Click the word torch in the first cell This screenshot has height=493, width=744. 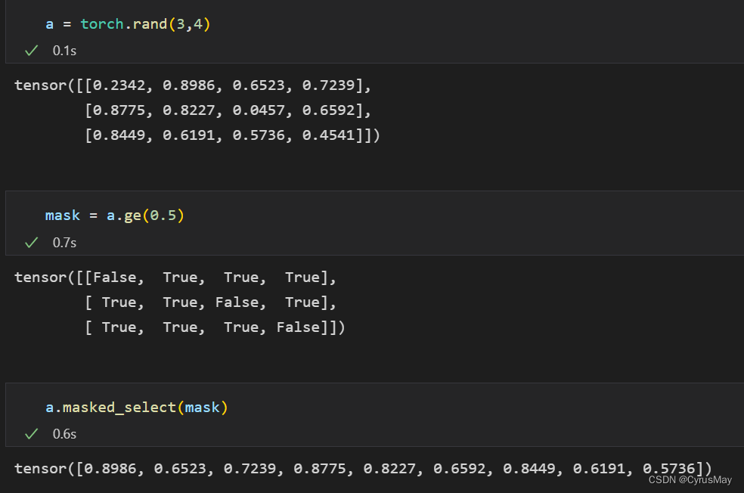(102, 24)
